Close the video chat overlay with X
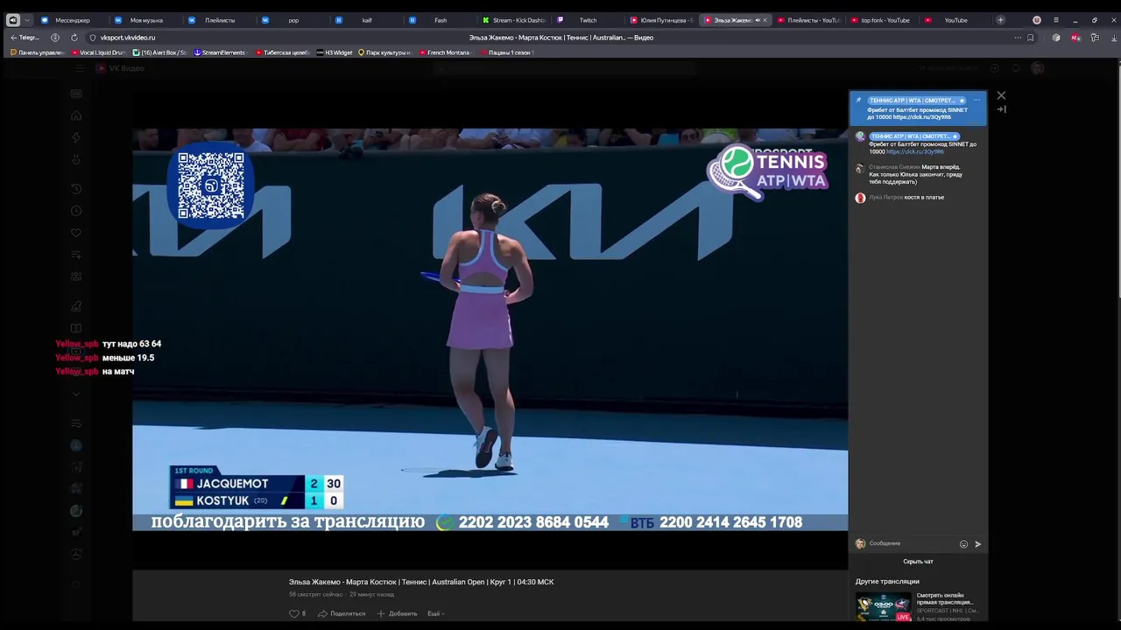This screenshot has width=1121, height=630. tap(1001, 95)
